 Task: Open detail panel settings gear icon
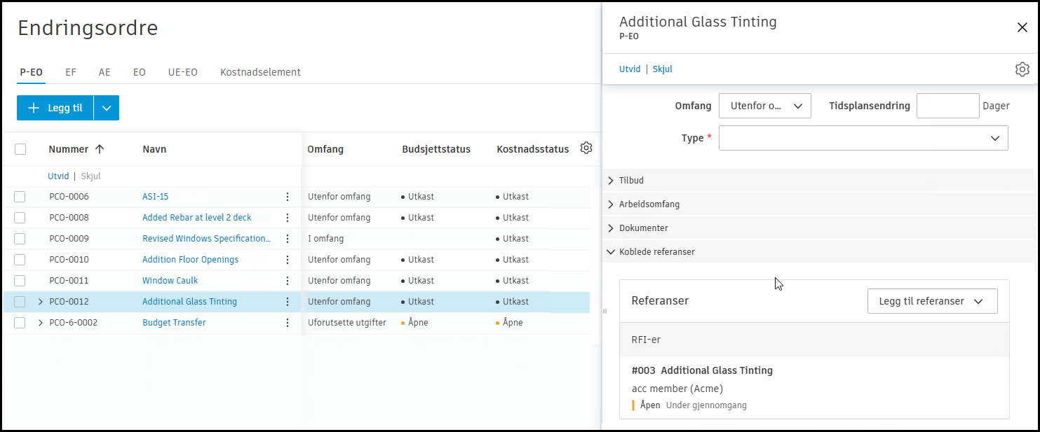1022,69
